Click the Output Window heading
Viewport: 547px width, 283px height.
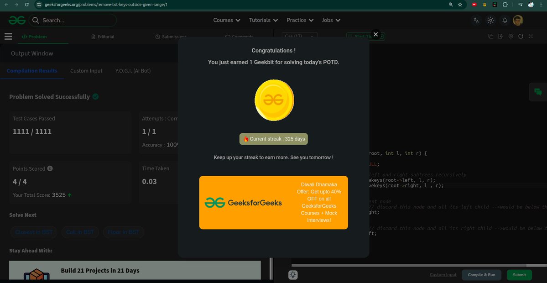[32, 53]
